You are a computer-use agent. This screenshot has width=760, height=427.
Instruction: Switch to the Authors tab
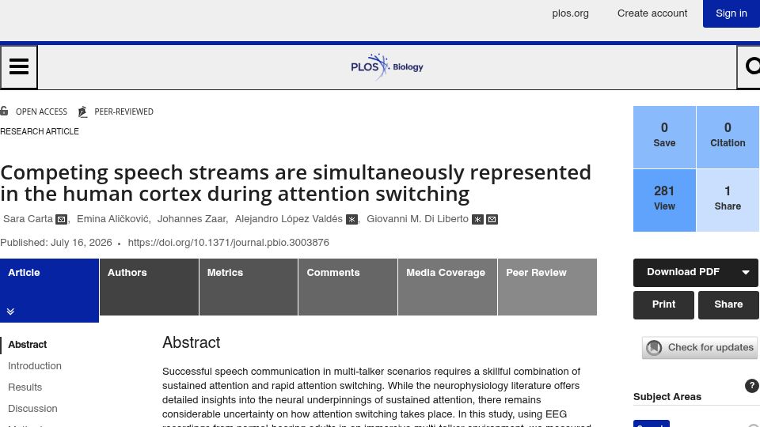149,286
